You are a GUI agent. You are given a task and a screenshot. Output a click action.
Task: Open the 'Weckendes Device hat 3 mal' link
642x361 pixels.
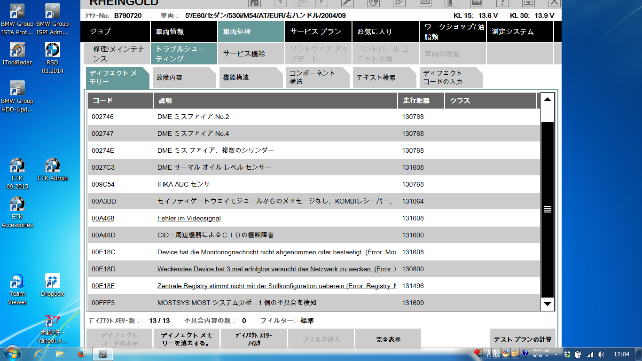pyautogui.click(x=277, y=269)
